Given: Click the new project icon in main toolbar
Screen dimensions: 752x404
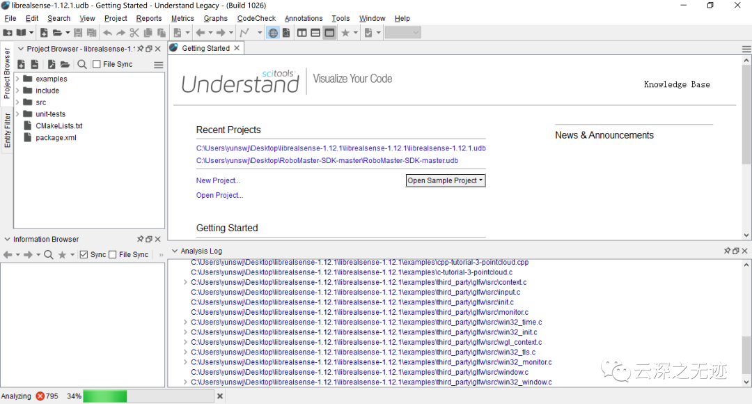Looking at the screenshot, I should [x=8, y=33].
